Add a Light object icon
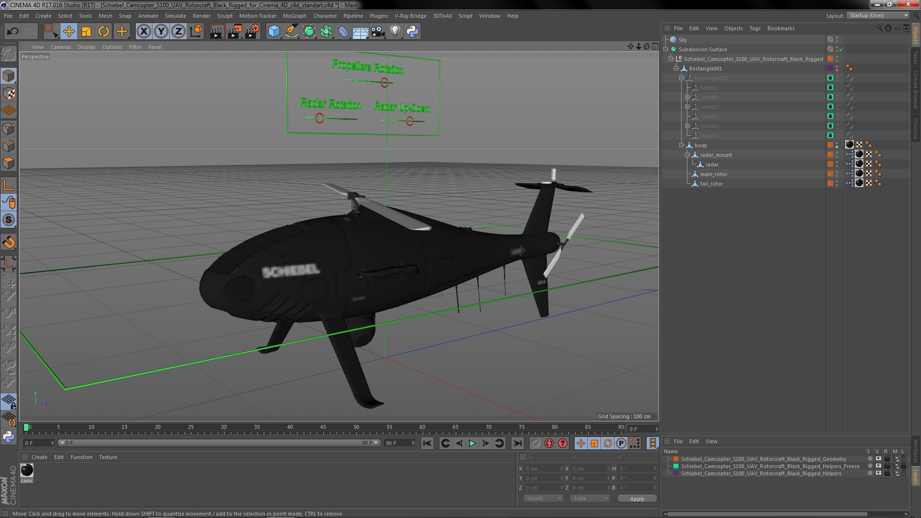 tap(395, 32)
